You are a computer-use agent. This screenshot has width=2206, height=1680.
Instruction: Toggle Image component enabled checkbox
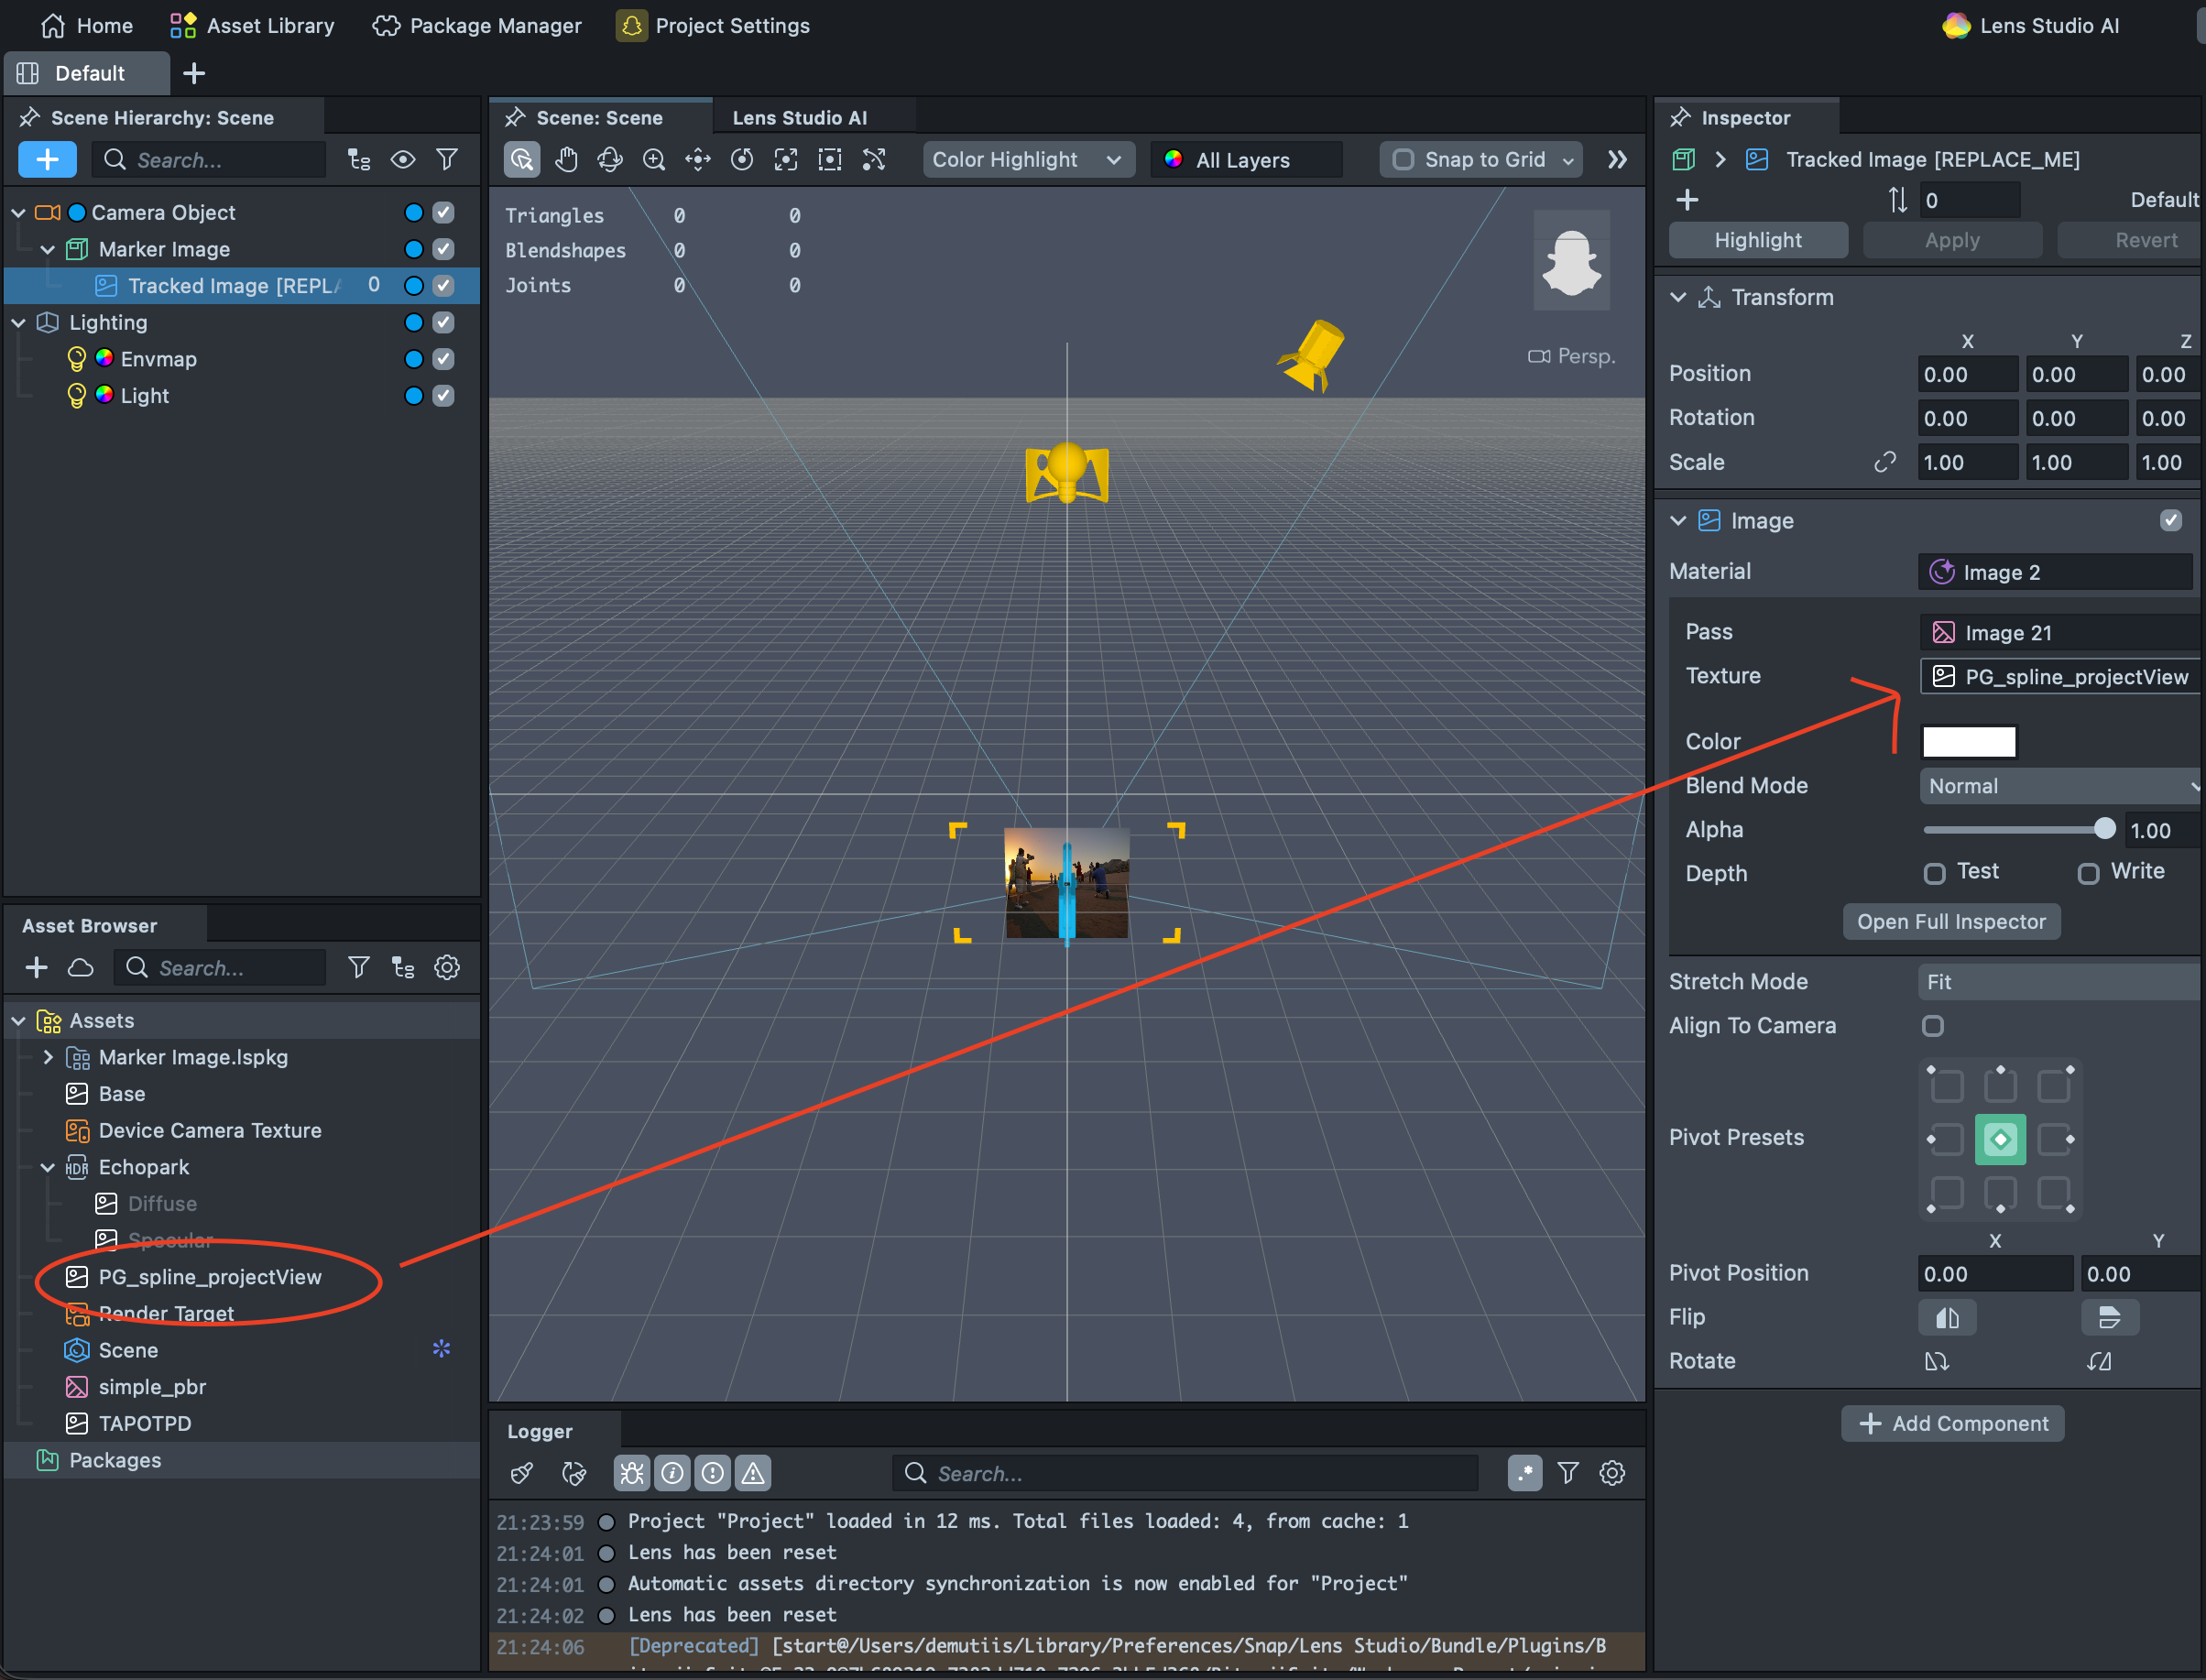click(2170, 520)
